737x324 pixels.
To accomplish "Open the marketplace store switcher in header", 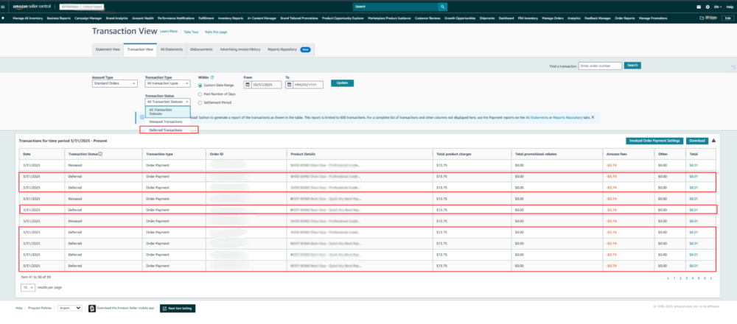I will tap(83, 7).
